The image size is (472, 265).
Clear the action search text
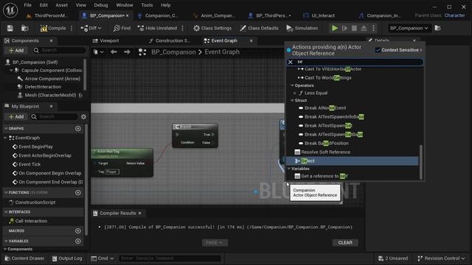pyautogui.click(x=290, y=62)
